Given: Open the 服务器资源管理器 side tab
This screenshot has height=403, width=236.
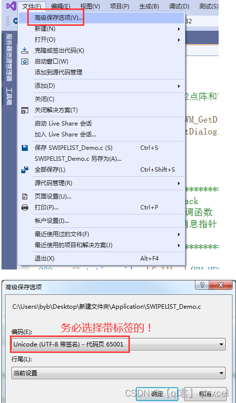Looking at the screenshot, I should [9, 57].
